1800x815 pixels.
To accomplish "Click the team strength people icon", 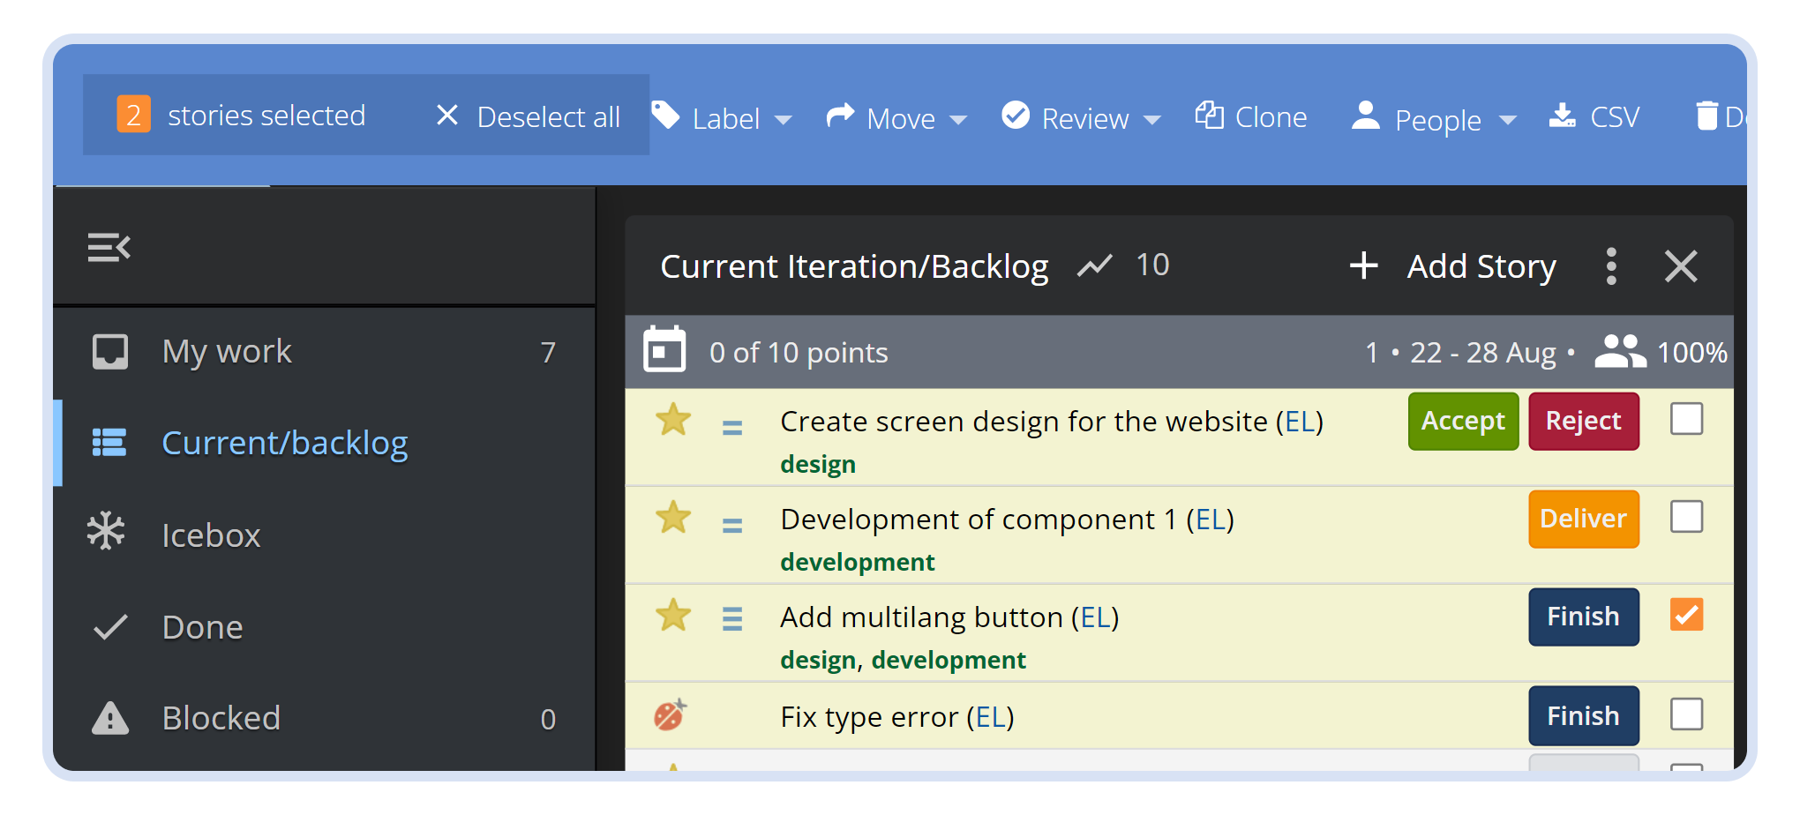I will pos(1620,351).
